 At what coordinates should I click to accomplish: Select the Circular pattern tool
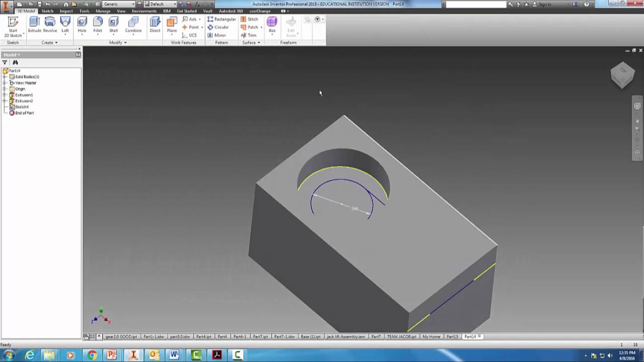point(218,27)
